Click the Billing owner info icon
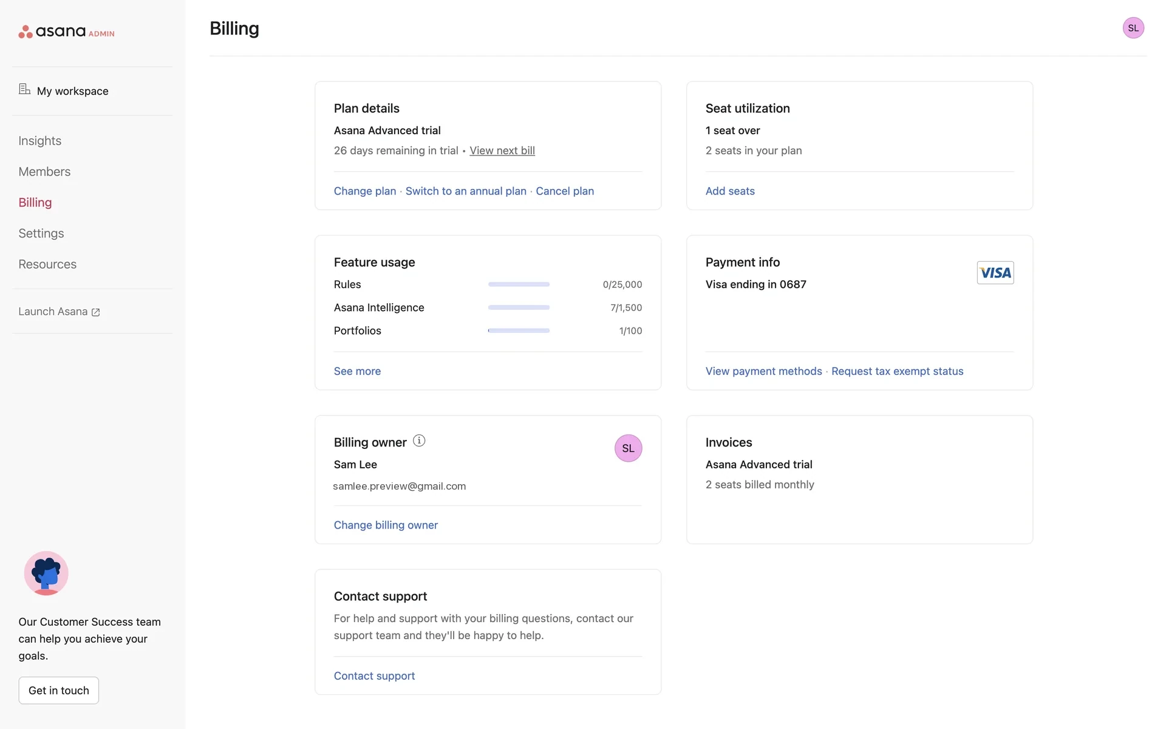Image resolution: width=1166 pixels, height=729 pixels. pyautogui.click(x=419, y=440)
